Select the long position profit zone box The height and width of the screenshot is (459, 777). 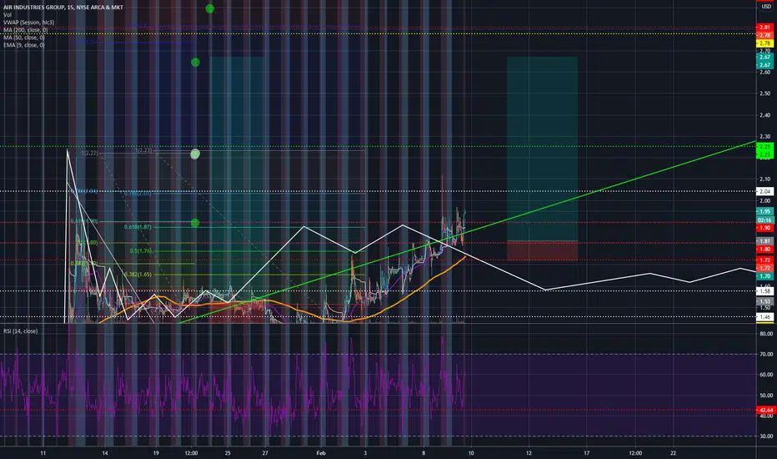542,149
